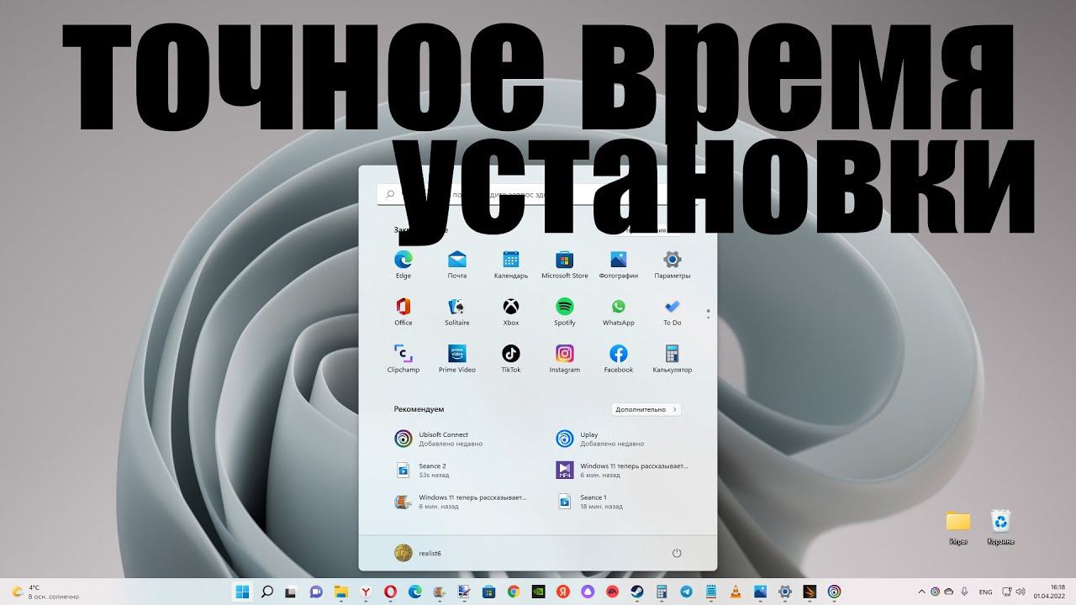This screenshot has height=605, width=1076.
Task: Open the Edge app in Start menu
Action: [x=403, y=264]
